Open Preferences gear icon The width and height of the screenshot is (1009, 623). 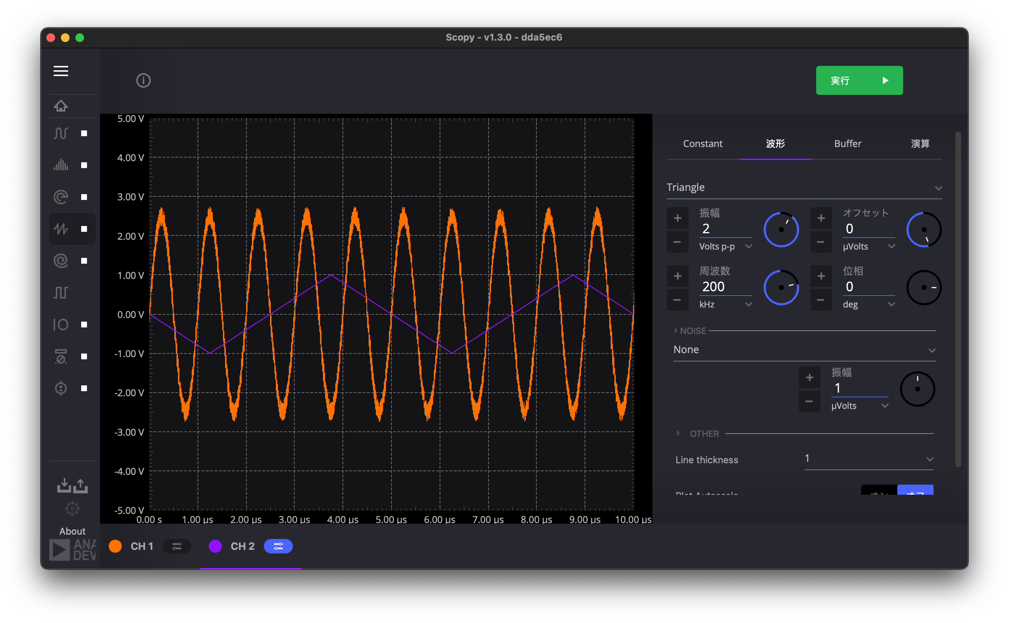pos(72,509)
